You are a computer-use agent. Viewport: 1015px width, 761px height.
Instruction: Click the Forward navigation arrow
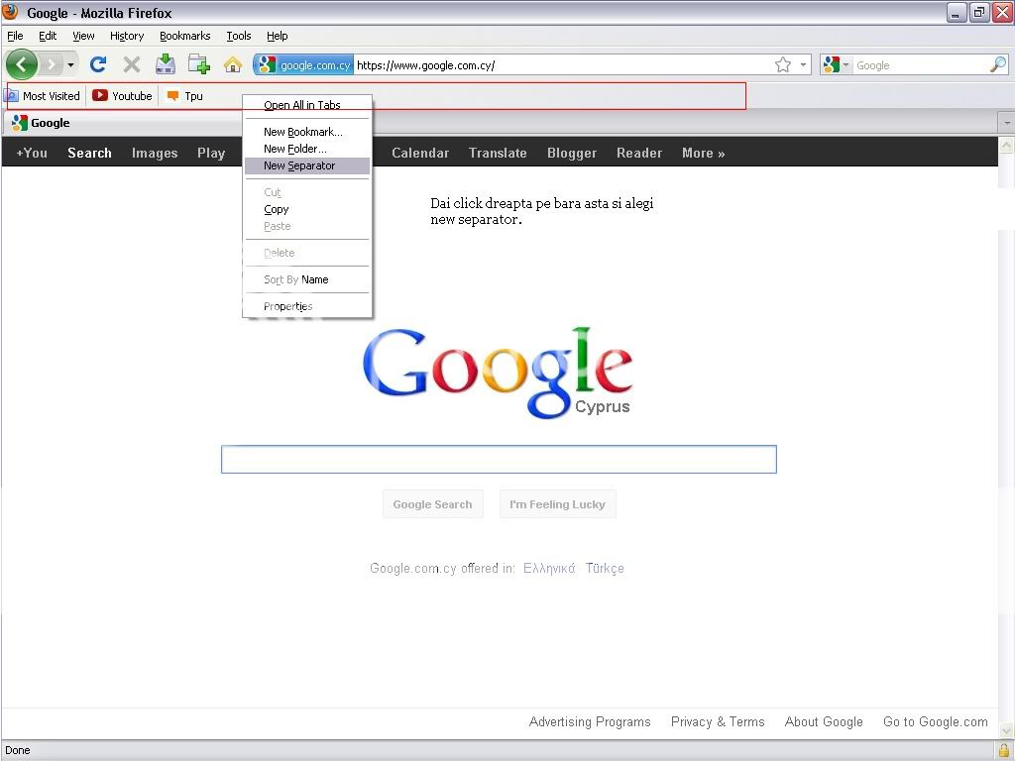(x=51, y=64)
